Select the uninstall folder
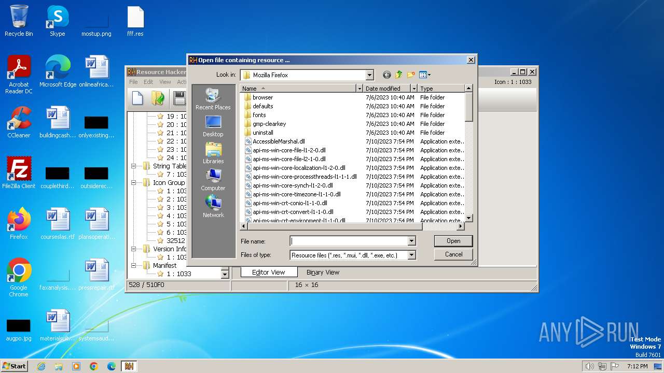The image size is (664, 373). click(x=258, y=133)
